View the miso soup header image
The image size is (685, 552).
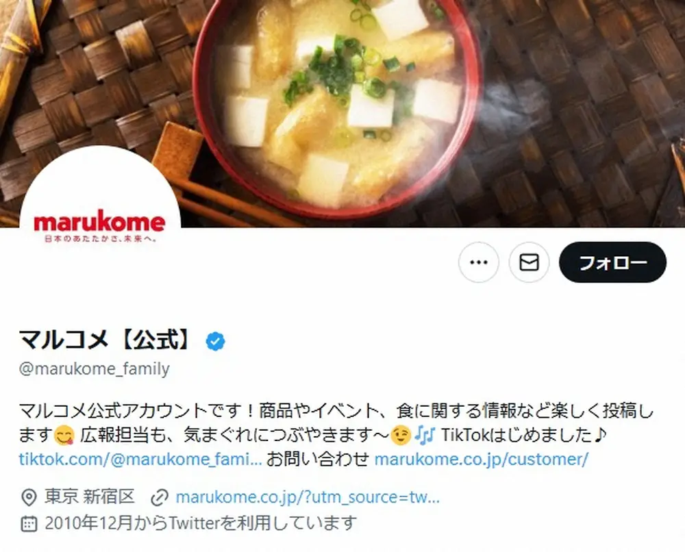tap(342, 113)
